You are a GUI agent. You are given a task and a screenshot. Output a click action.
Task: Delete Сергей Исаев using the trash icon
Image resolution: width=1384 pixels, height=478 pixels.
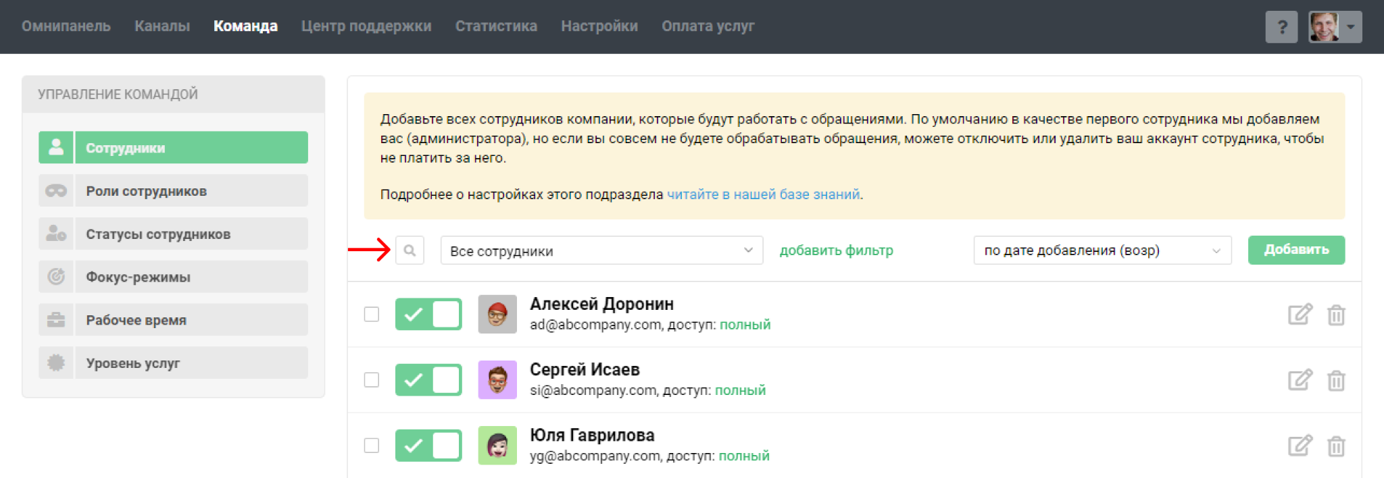click(1336, 381)
